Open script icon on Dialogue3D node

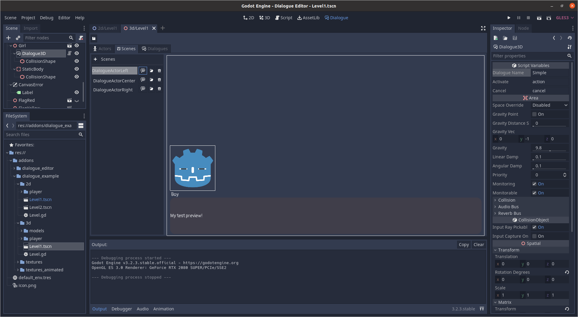tap(69, 53)
